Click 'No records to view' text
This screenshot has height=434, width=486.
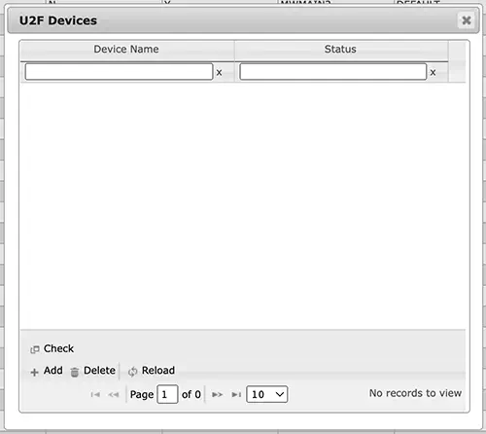(415, 393)
